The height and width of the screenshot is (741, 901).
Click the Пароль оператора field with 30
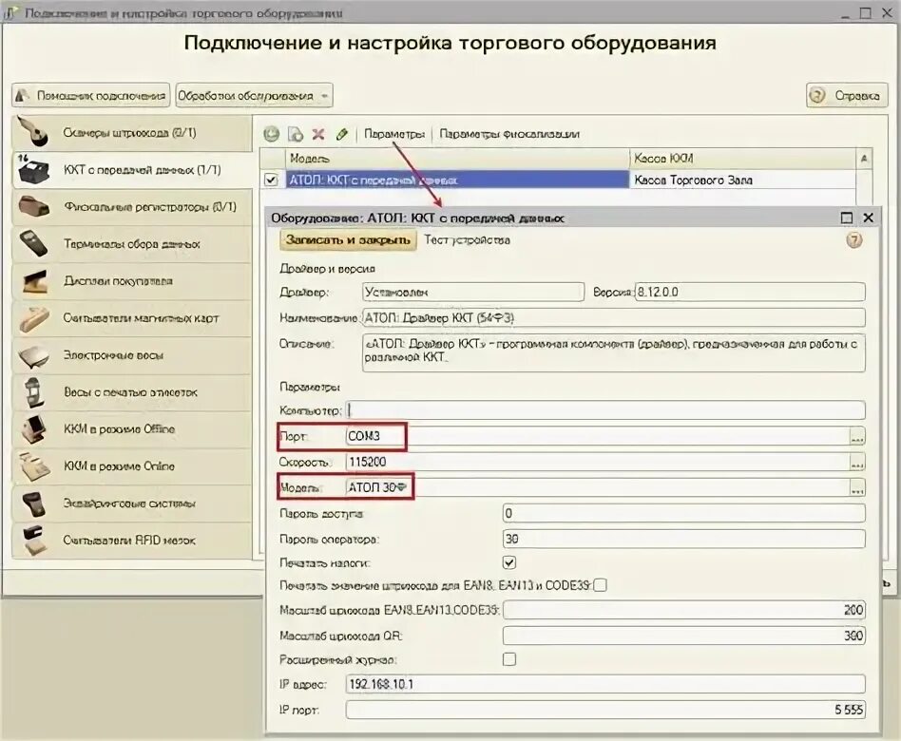(683, 539)
